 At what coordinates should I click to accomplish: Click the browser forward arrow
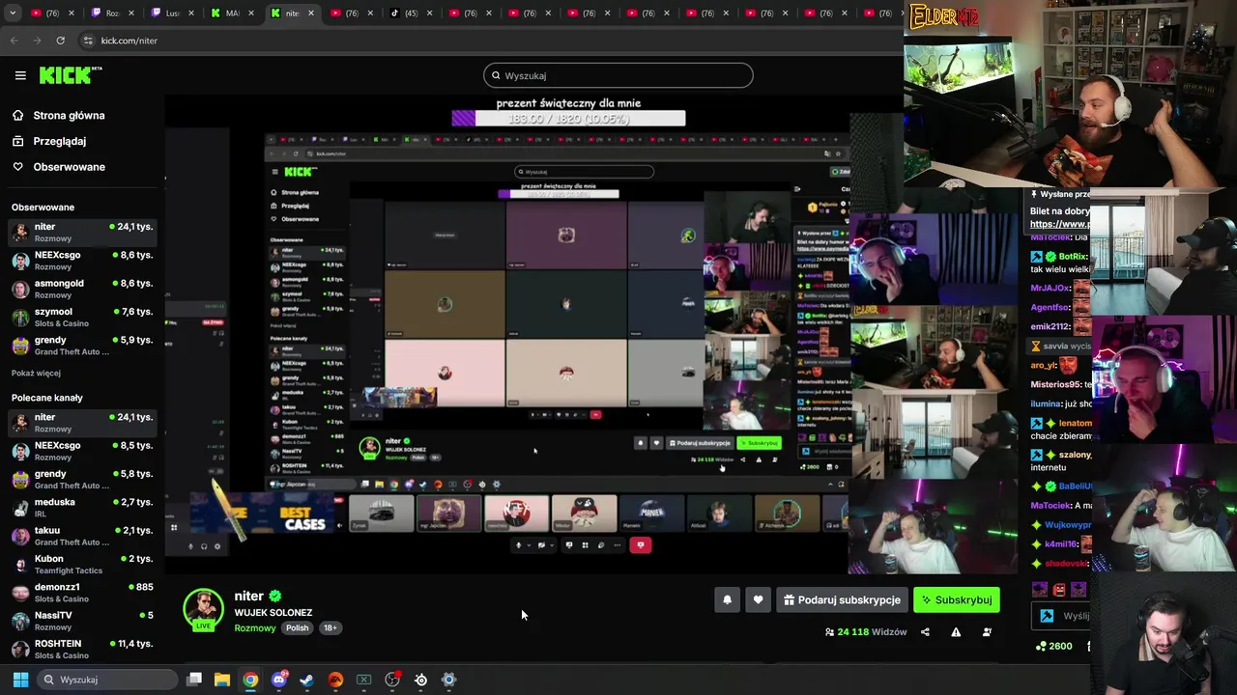[37, 41]
